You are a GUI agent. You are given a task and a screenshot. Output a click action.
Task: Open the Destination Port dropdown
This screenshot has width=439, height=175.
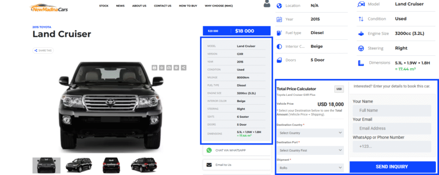pyautogui.click(x=310, y=151)
